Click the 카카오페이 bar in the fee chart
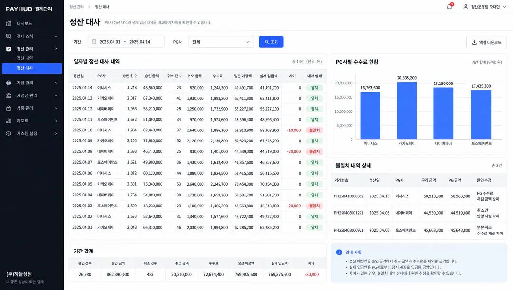The width and height of the screenshot is (513, 290). 407,111
